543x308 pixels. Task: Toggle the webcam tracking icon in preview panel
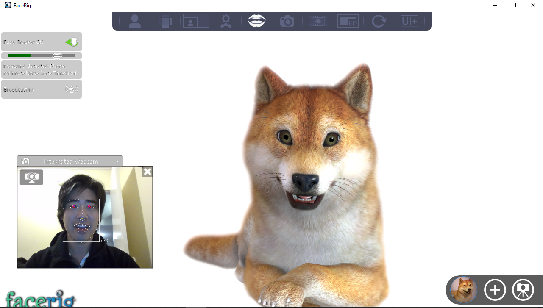click(x=31, y=178)
